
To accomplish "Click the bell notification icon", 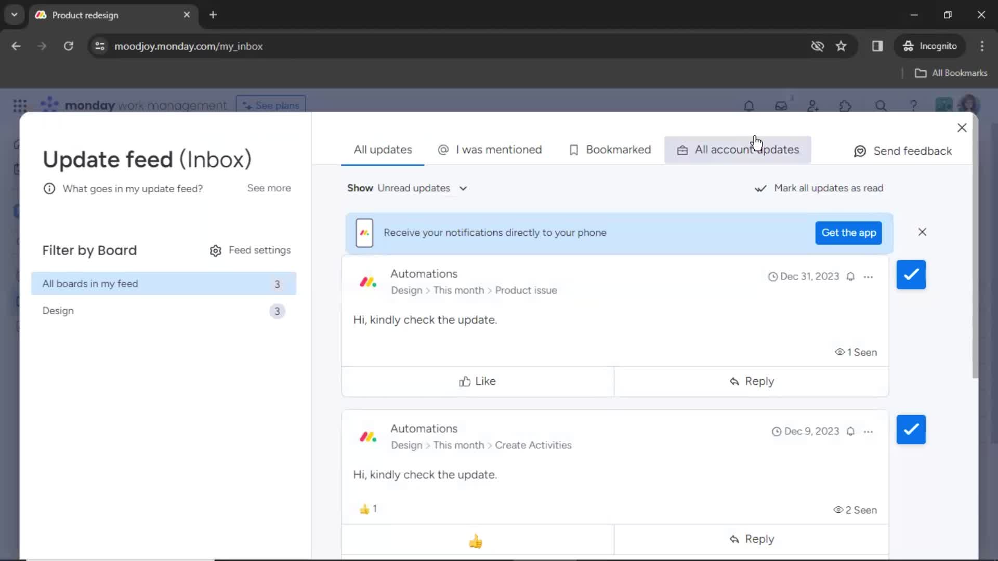I will (749, 105).
